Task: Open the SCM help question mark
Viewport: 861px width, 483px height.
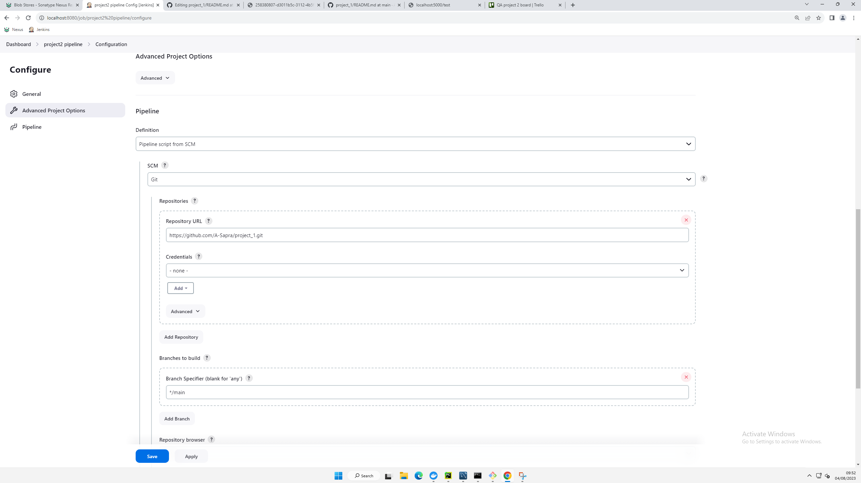Action: click(x=165, y=165)
